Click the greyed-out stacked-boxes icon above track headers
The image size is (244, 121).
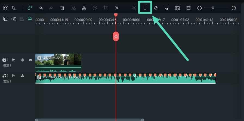(22, 19)
